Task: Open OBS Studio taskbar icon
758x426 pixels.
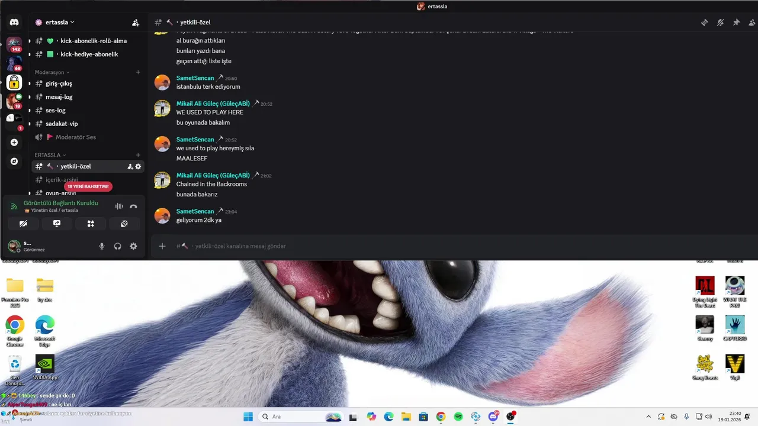Action: pyautogui.click(x=510, y=417)
